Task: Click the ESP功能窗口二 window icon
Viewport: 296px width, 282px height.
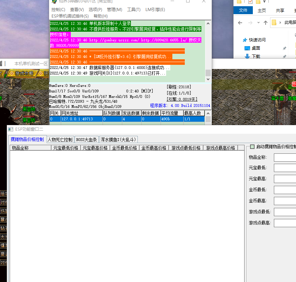Action: (11, 129)
